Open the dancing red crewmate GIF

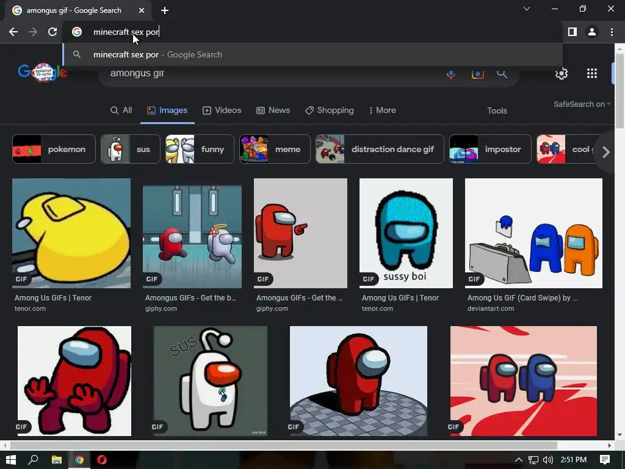tap(74, 381)
